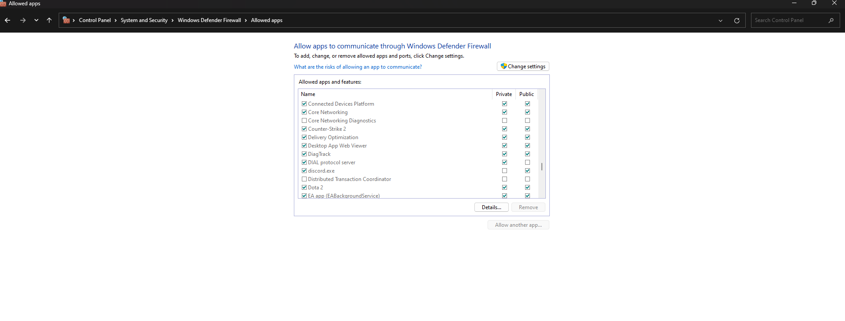Open the address bar history dropdown
845x321 pixels.
click(721, 20)
